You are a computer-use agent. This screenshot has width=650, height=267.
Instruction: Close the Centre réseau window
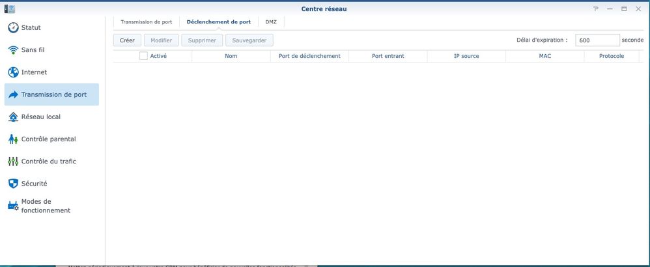638,8
